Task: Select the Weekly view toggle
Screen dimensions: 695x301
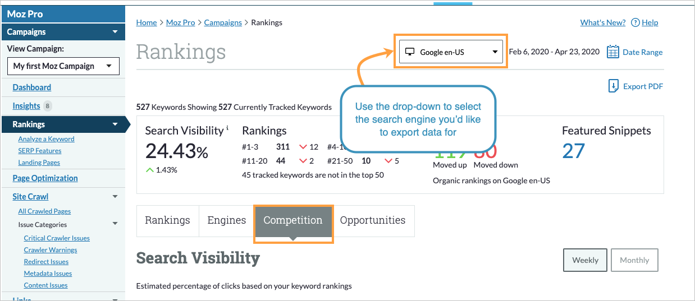Action: [585, 260]
